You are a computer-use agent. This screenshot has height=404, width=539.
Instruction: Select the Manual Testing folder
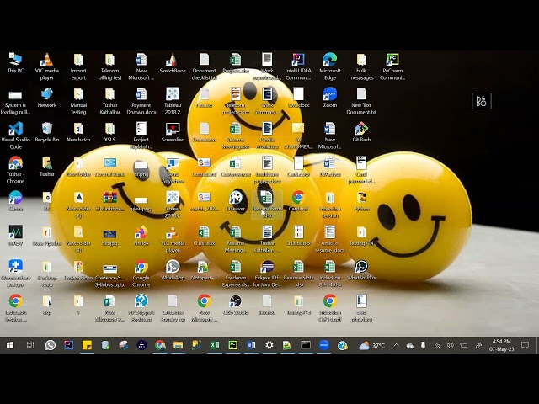[x=78, y=101]
